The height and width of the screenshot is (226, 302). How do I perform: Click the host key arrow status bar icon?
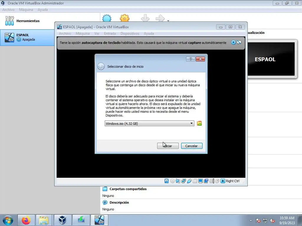point(223,181)
